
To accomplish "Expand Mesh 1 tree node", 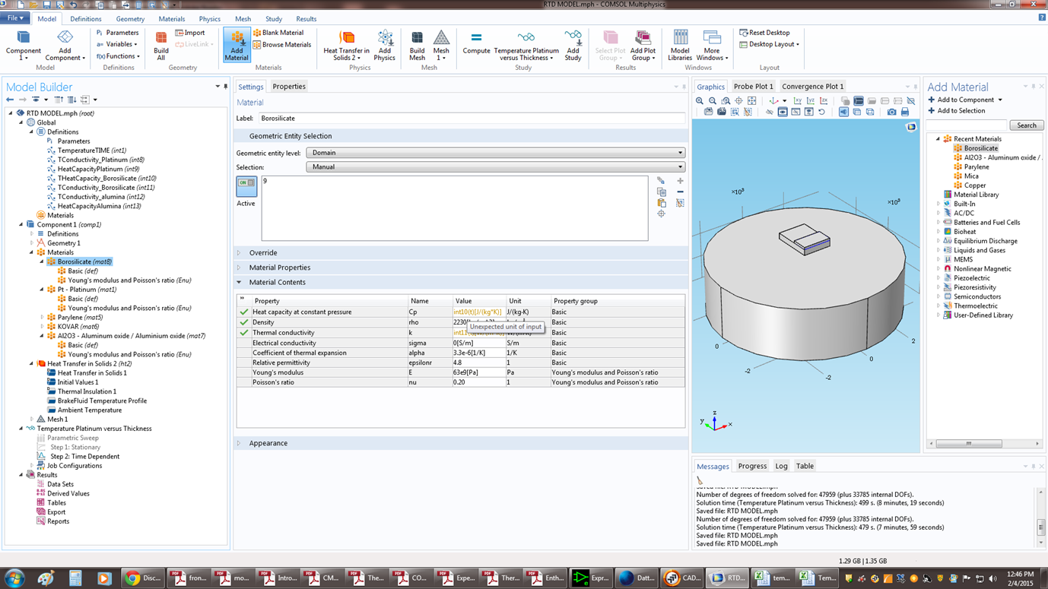I will 32,420.
